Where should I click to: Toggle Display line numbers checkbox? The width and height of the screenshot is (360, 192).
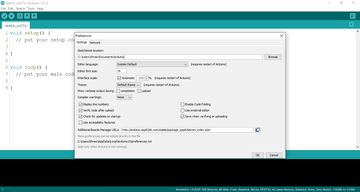tap(81, 104)
